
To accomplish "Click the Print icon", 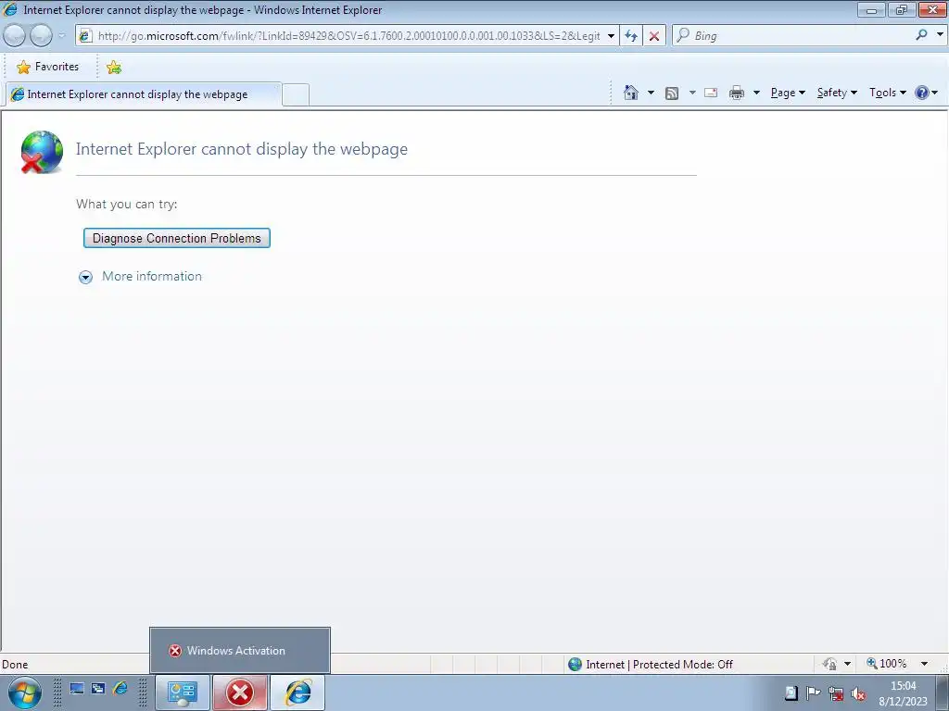I will click(737, 93).
